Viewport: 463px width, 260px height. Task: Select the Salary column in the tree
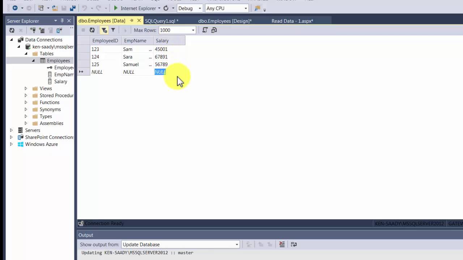click(x=60, y=82)
